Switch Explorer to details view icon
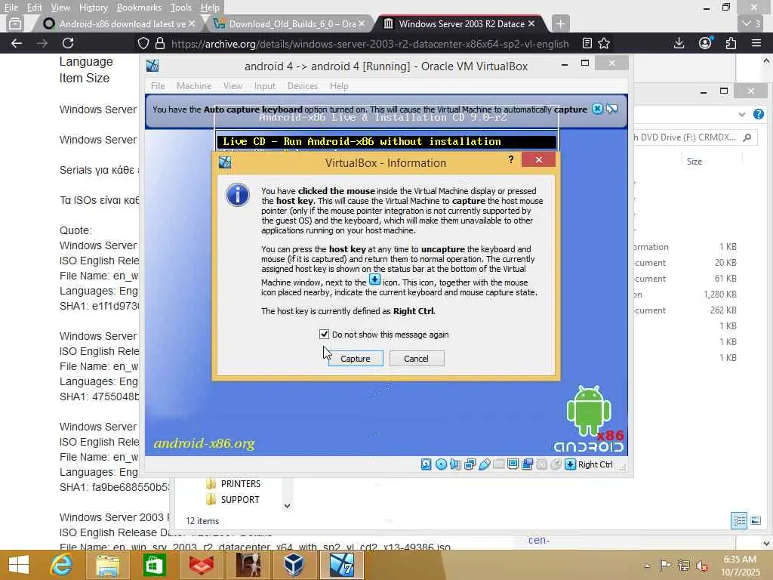Image resolution: width=773 pixels, height=580 pixels. 739,520
